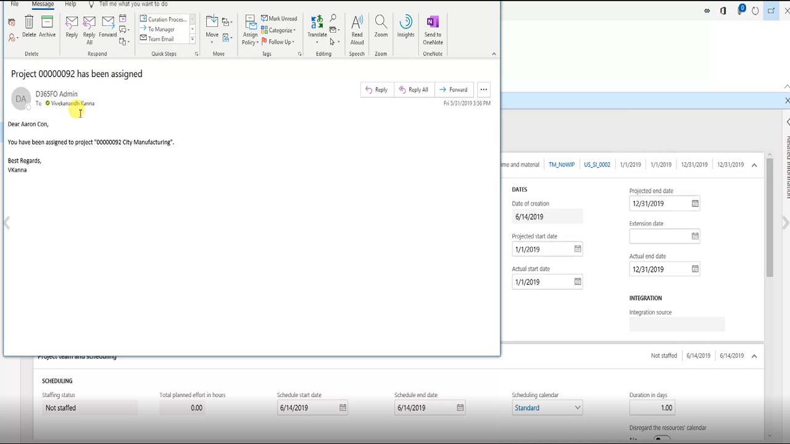Click the D365FO Admin sender name
This screenshot has width=790, height=444.
57,94
